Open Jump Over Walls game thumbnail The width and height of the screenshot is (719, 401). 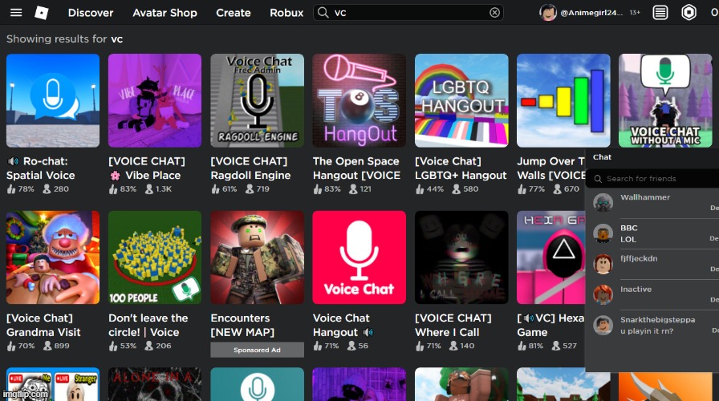tap(563, 100)
